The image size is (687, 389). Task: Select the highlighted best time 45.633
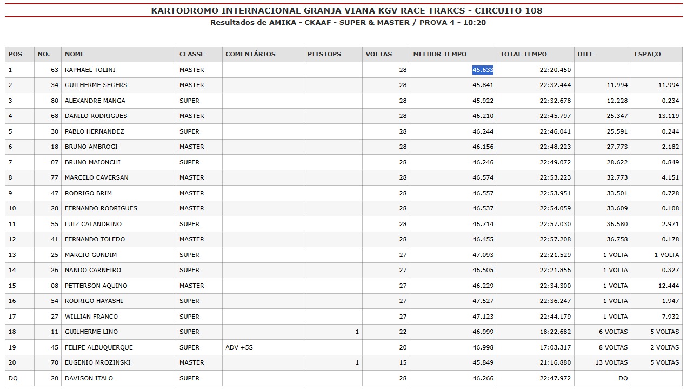(x=483, y=70)
